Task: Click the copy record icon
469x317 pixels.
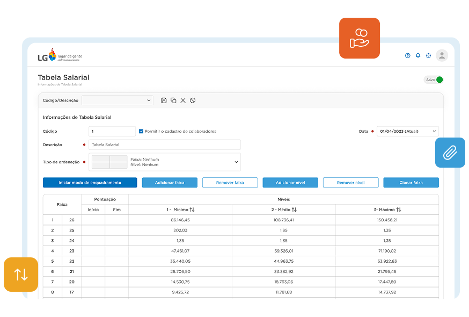Action: pyautogui.click(x=173, y=100)
